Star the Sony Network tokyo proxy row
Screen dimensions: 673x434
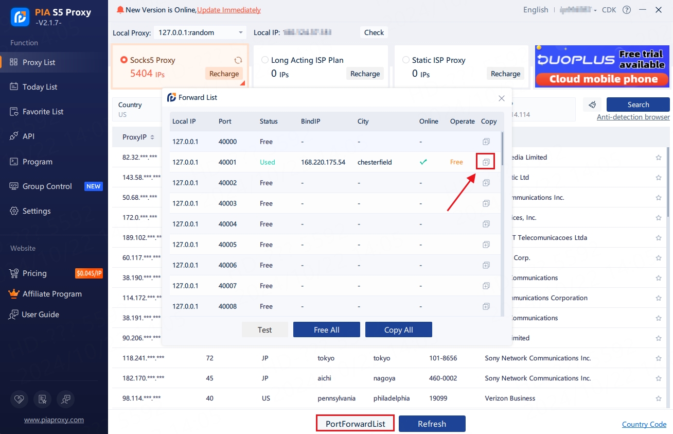coord(659,358)
